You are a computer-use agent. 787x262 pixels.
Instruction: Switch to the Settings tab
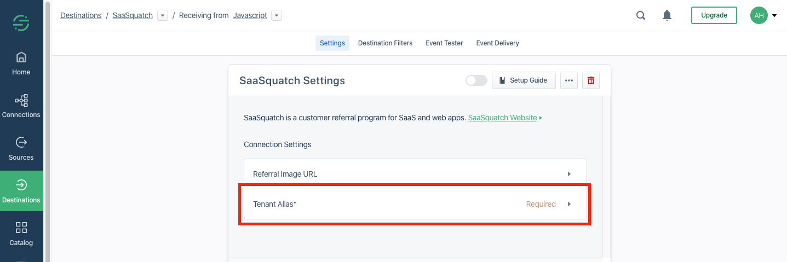[x=332, y=43]
